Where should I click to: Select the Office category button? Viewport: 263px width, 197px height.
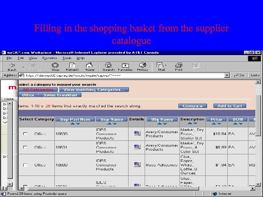point(28,95)
